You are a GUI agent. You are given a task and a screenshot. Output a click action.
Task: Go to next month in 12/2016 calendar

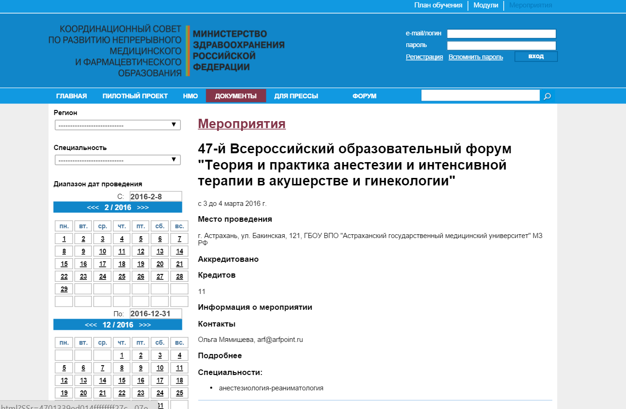[145, 325]
